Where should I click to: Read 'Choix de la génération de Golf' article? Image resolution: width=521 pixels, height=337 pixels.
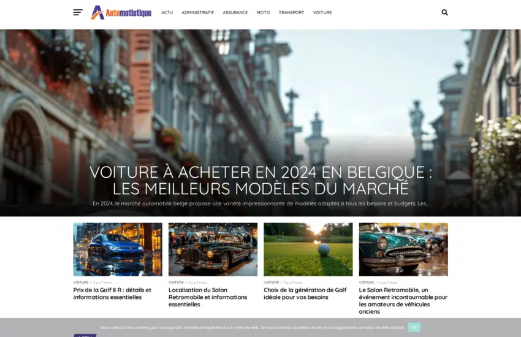pos(305,293)
